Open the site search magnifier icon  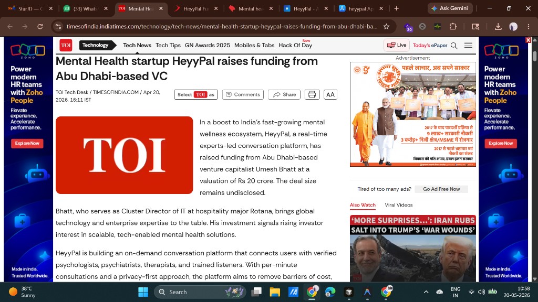tap(454, 46)
